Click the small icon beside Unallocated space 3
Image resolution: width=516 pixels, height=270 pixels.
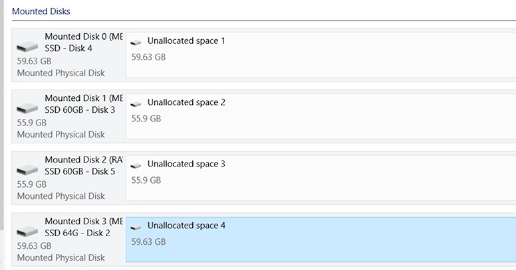[136, 165]
